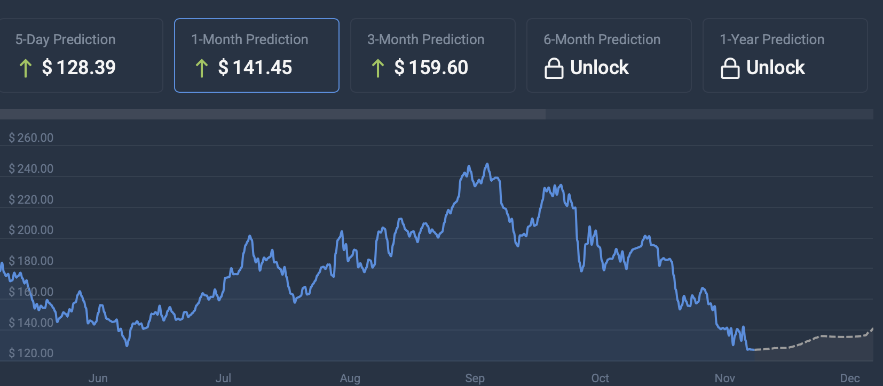Viewport: 883px width, 386px height.
Task: Click the up arrow next to $141.45
Action: pos(201,68)
